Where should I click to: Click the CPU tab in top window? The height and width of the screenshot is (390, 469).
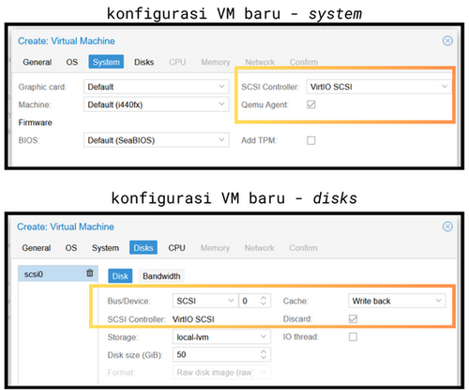tap(177, 62)
